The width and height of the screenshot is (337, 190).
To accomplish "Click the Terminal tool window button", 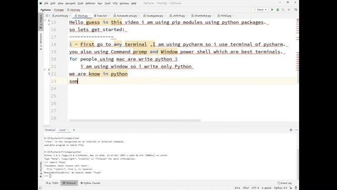I will coord(69,183).
